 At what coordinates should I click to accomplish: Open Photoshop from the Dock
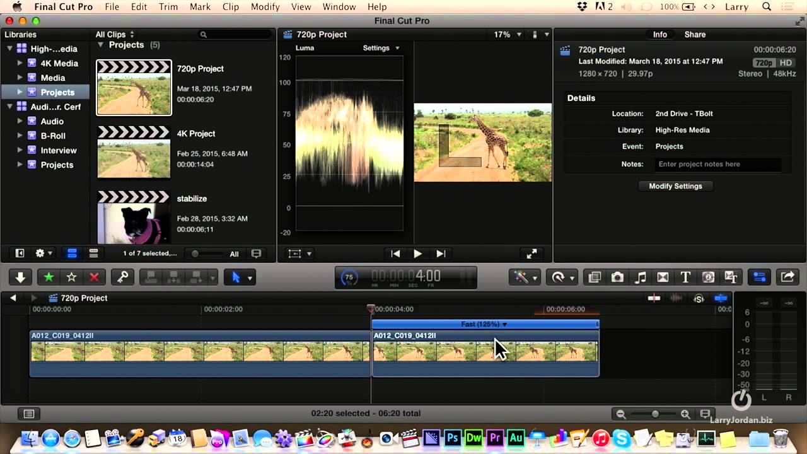tap(452, 438)
